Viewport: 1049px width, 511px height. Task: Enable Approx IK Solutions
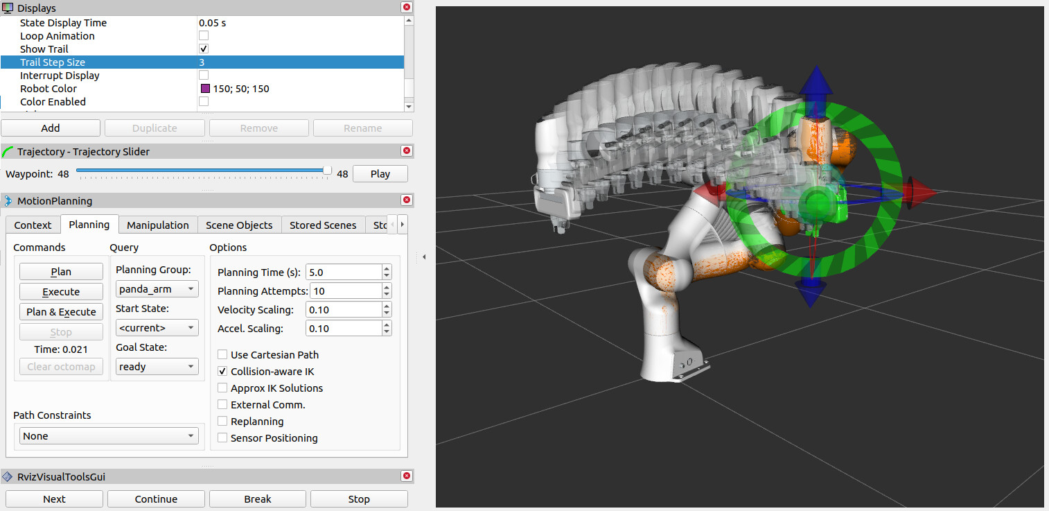222,388
